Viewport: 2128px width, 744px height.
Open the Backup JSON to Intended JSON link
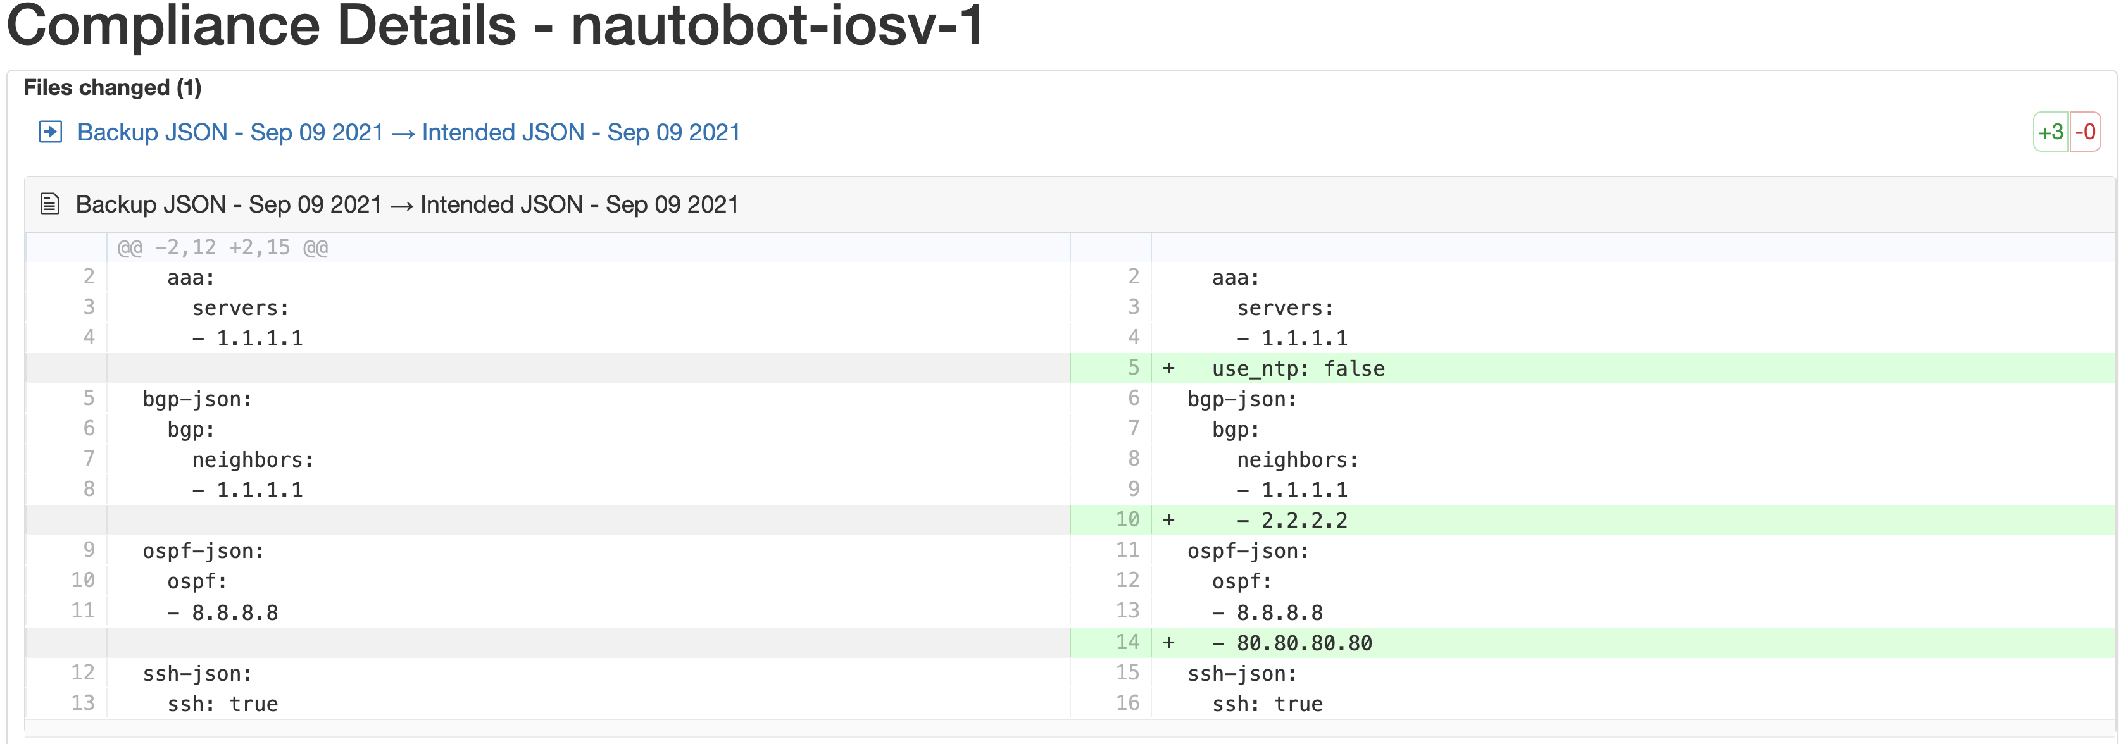408,132
